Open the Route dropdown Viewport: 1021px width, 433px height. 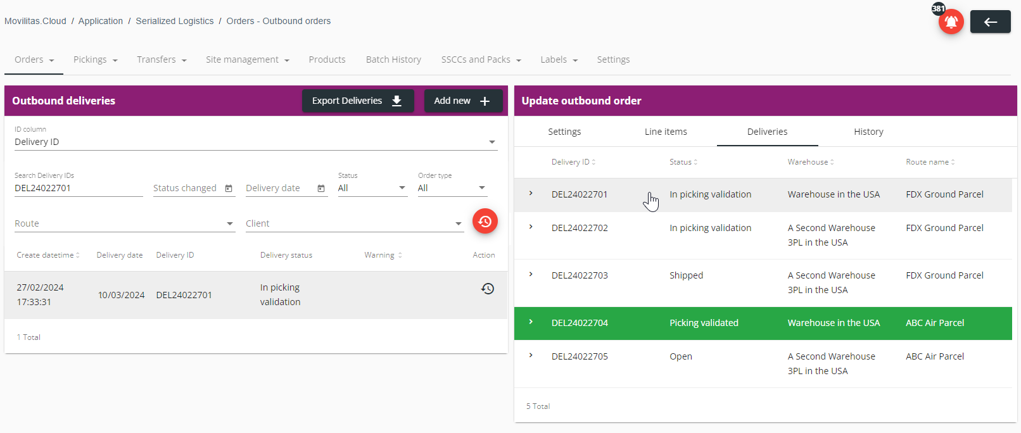point(125,223)
